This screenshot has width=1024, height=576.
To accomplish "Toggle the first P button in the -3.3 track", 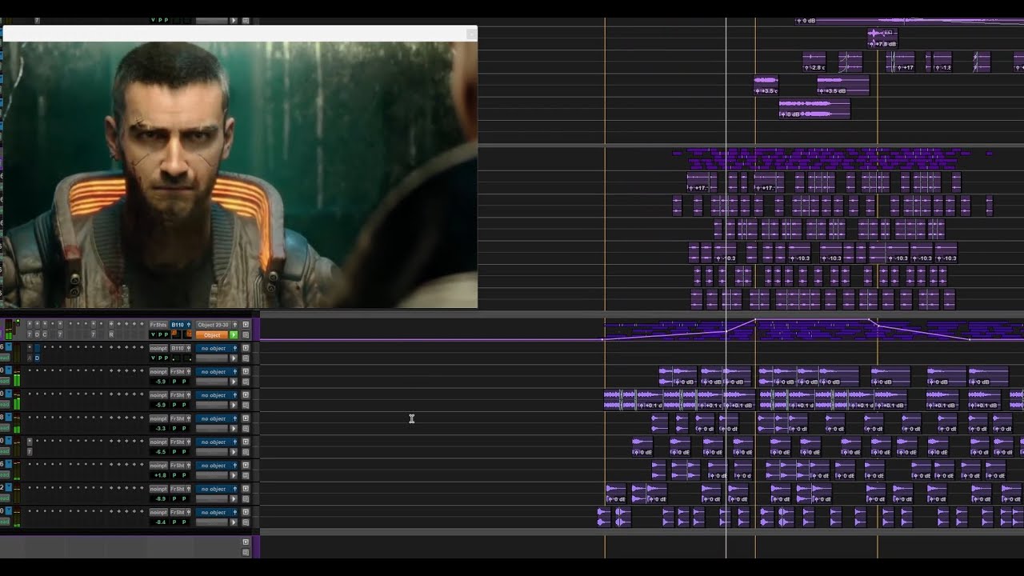I will pos(174,429).
